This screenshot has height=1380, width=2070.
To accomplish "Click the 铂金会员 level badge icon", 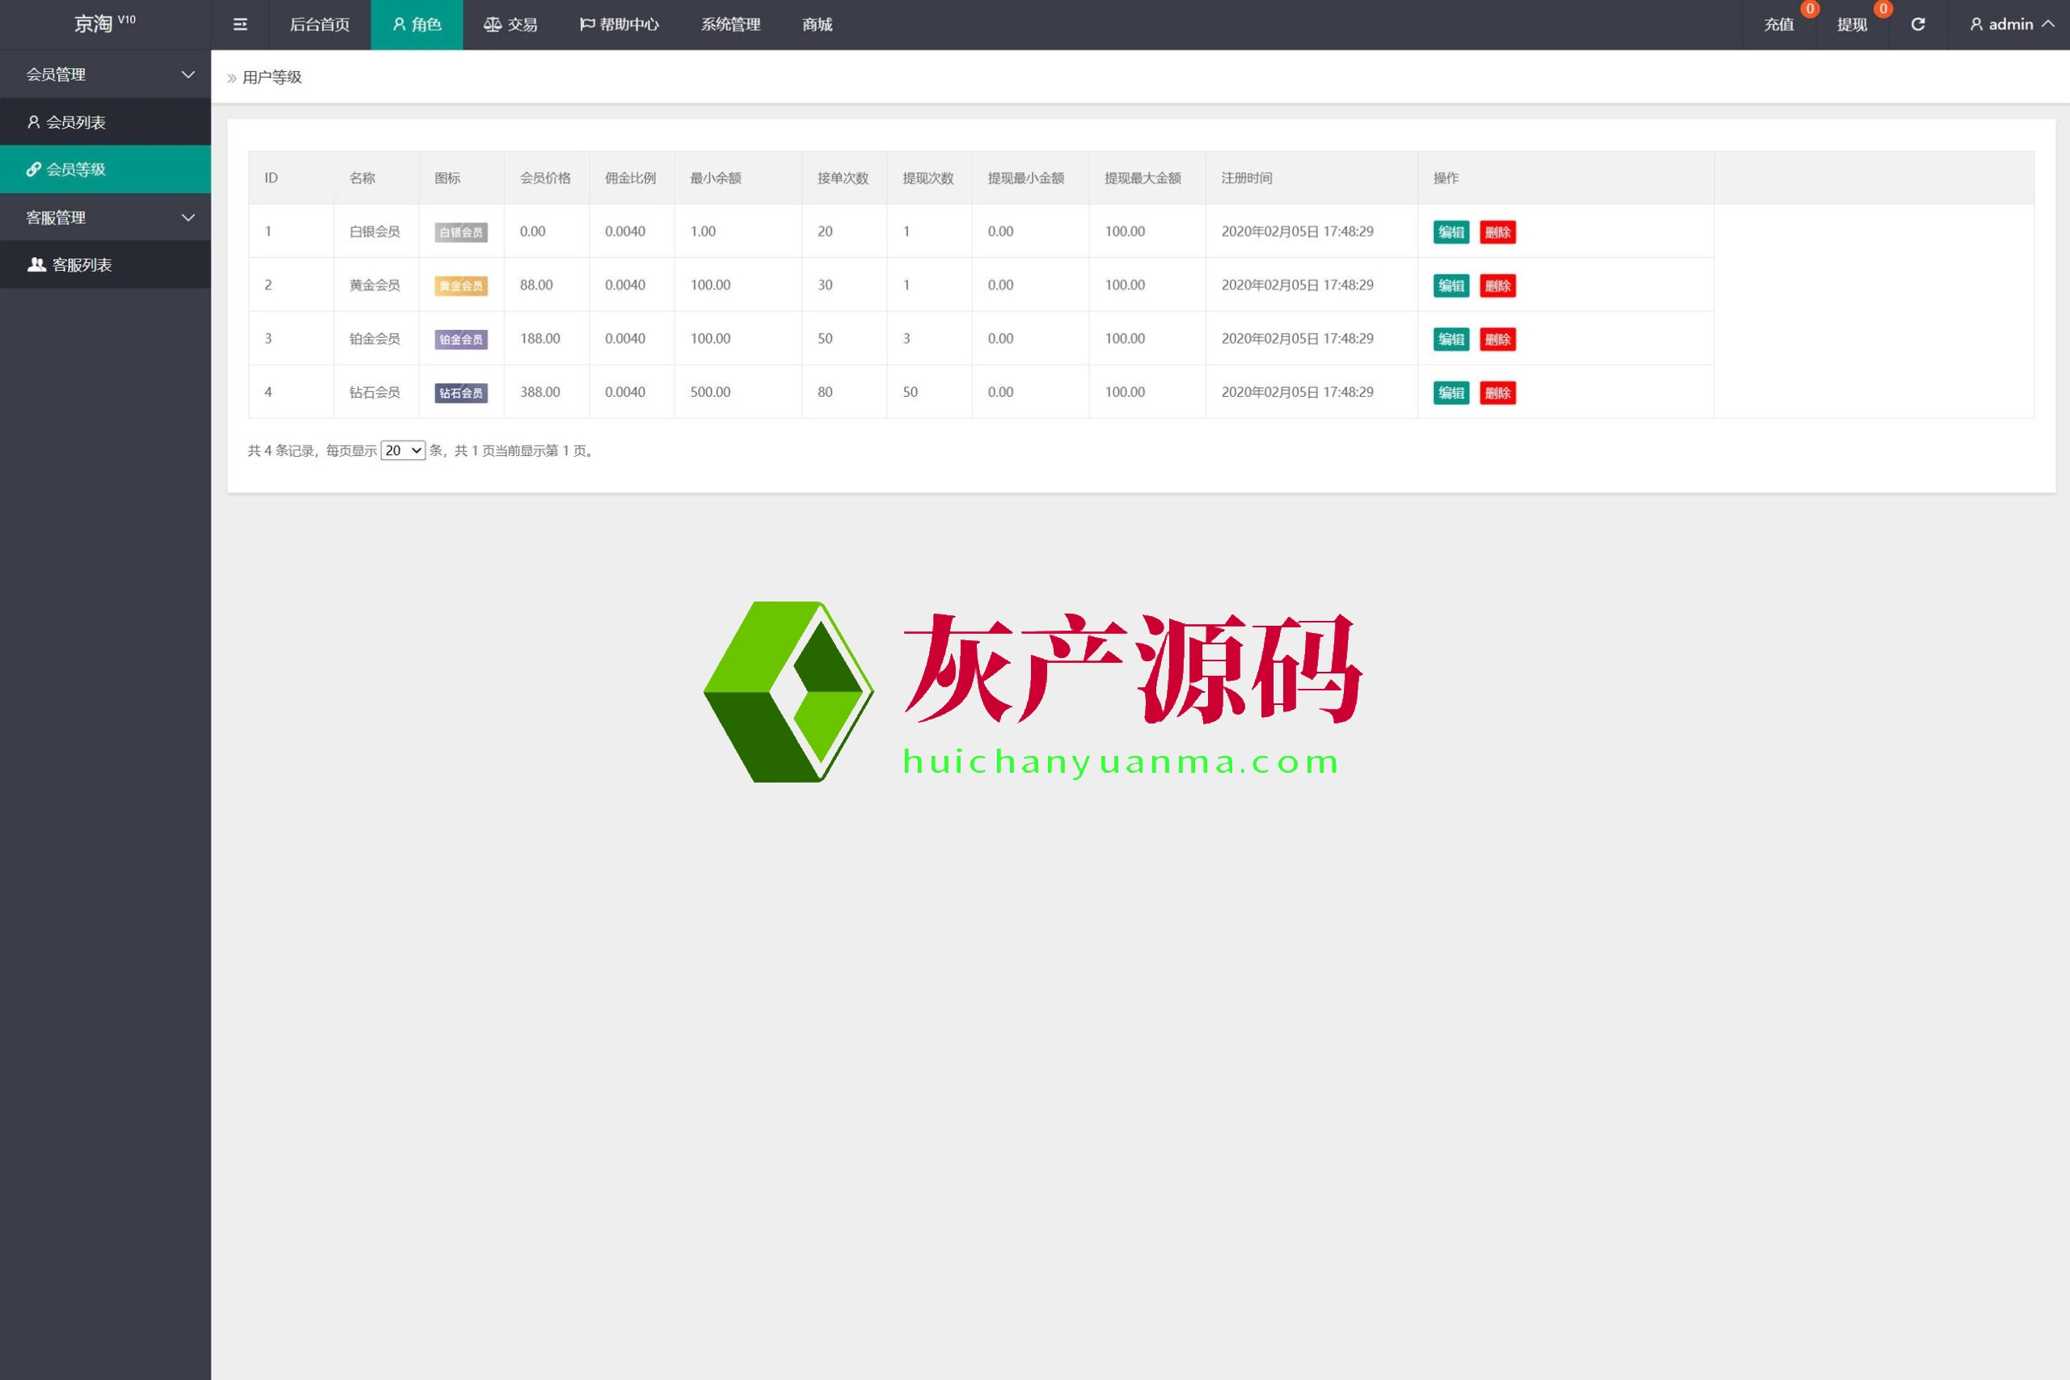I will (461, 340).
